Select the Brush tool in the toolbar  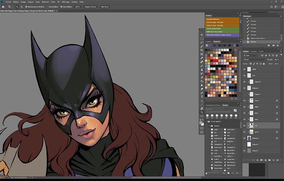(202, 66)
